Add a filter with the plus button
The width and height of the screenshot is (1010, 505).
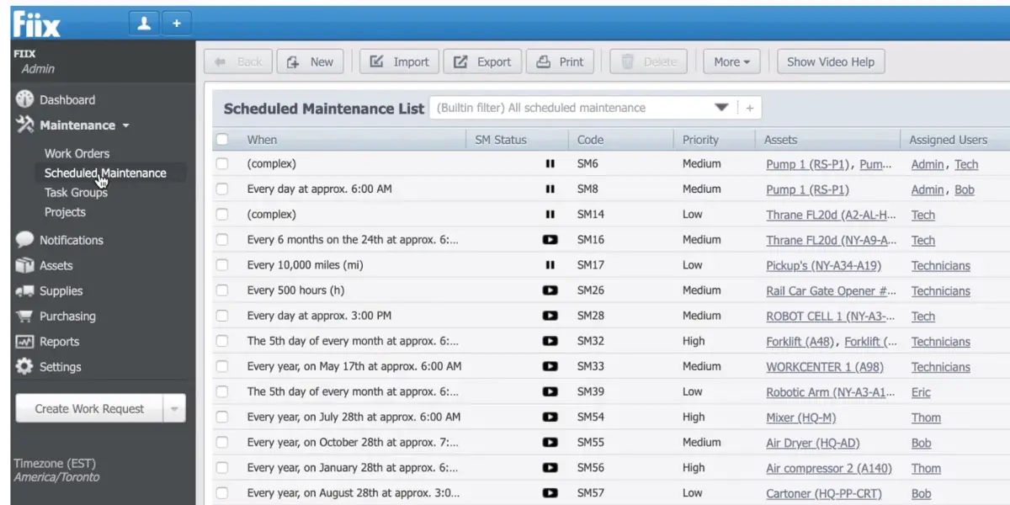tap(749, 108)
